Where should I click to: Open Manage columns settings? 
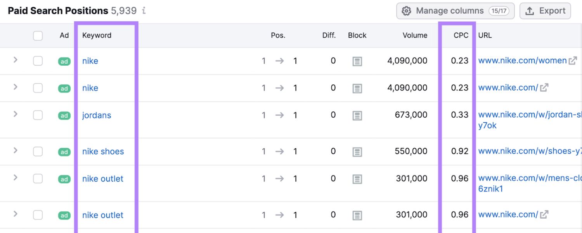(x=455, y=11)
